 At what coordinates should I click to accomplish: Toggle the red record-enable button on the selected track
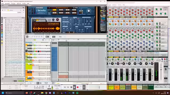pos(40,51)
